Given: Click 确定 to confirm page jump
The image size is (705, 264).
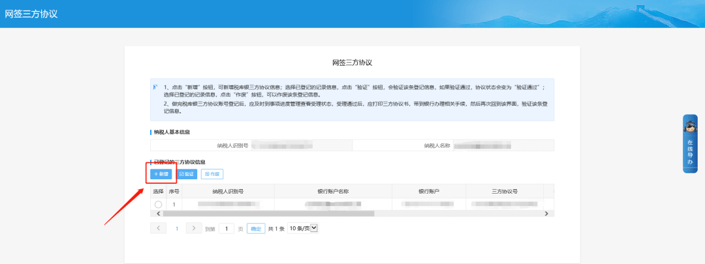Looking at the screenshot, I should (256, 228).
